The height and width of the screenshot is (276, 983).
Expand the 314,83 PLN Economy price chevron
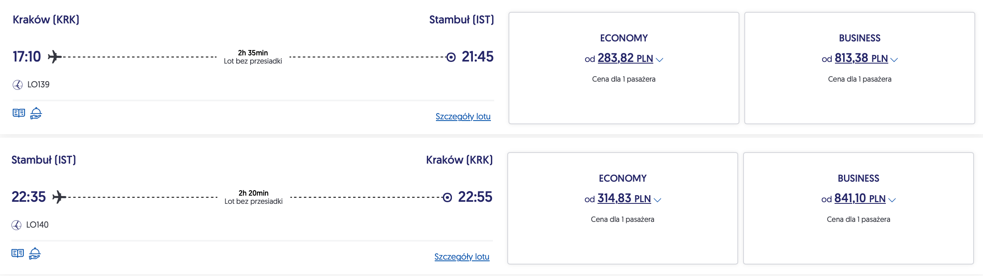[x=657, y=200]
